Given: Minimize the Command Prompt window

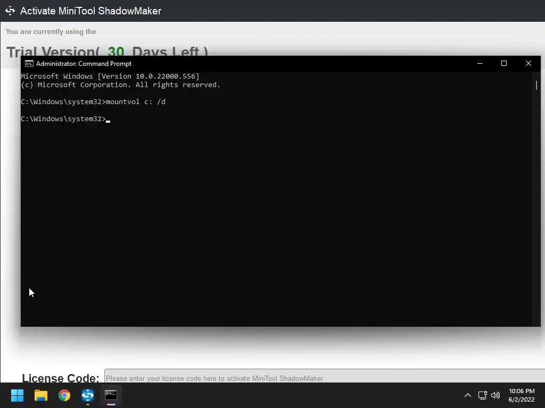Looking at the screenshot, I should [x=480, y=64].
